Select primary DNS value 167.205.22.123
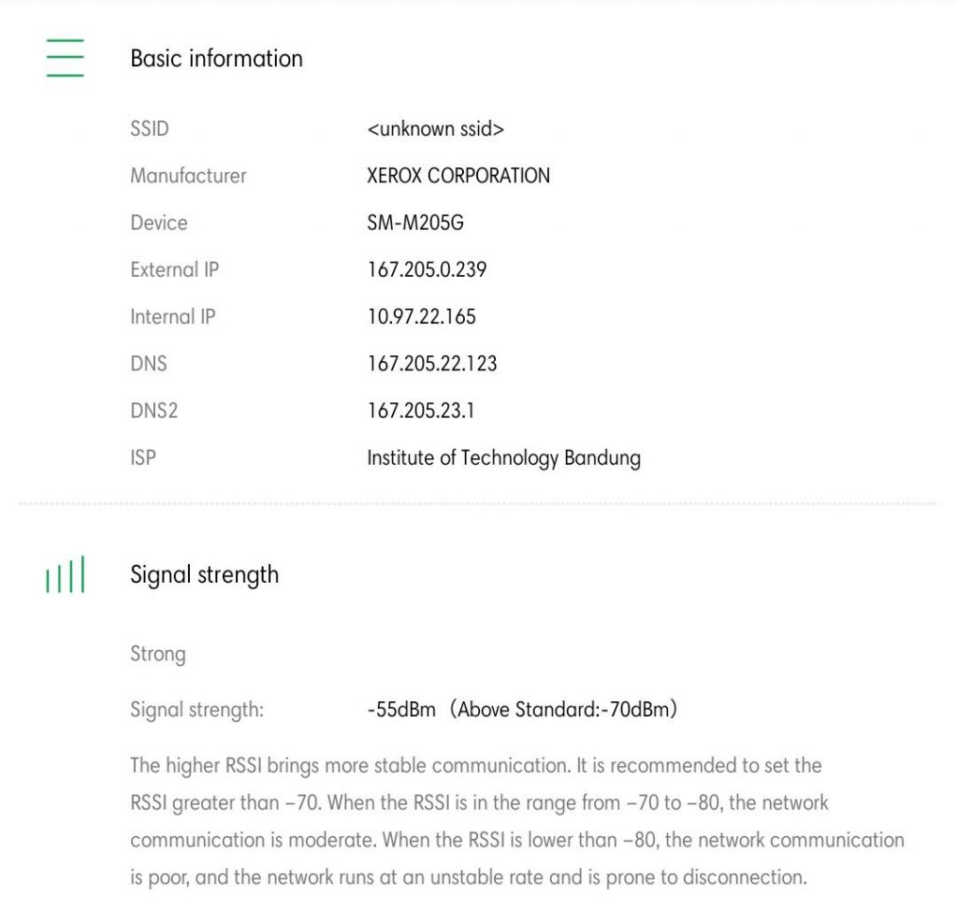 coord(431,364)
